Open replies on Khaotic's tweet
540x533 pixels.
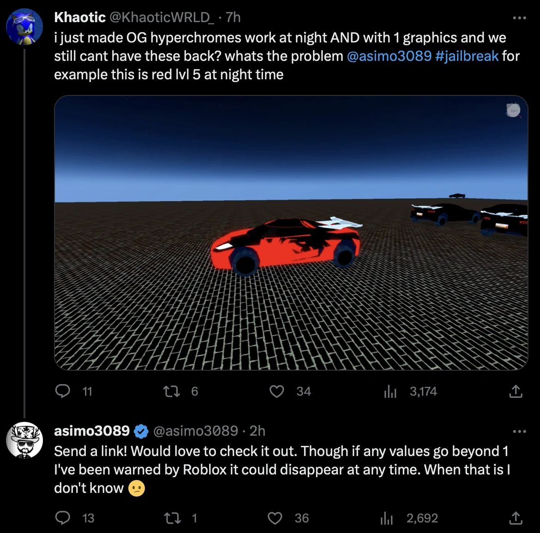pyautogui.click(x=63, y=391)
